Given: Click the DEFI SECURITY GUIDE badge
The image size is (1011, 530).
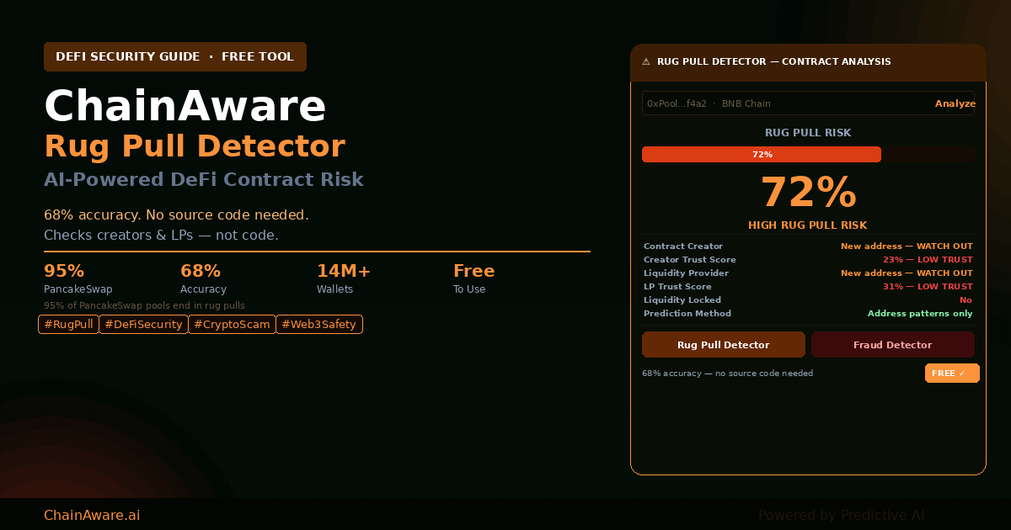Looking at the screenshot, I should click(x=175, y=57).
